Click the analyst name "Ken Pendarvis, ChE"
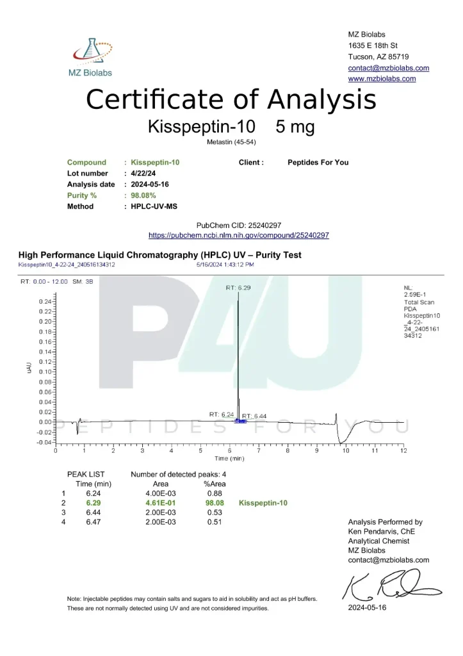The image size is (463, 656). 382,532
